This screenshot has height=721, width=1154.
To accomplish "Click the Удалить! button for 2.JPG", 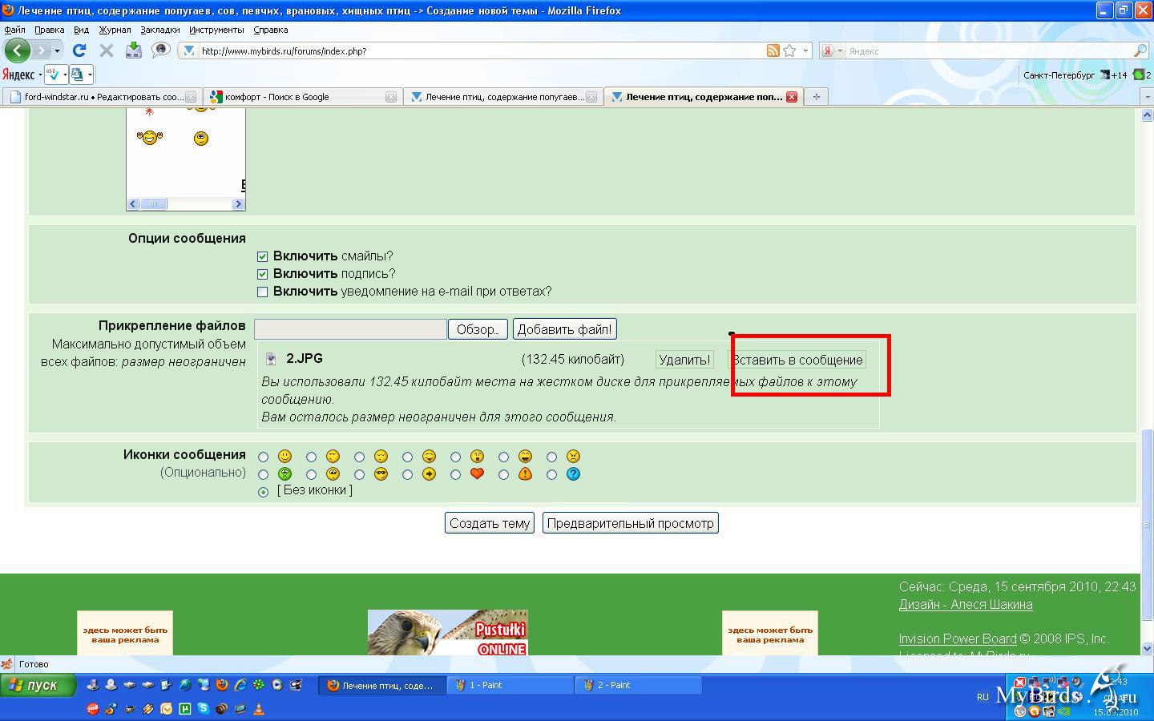I will [x=684, y=360].
